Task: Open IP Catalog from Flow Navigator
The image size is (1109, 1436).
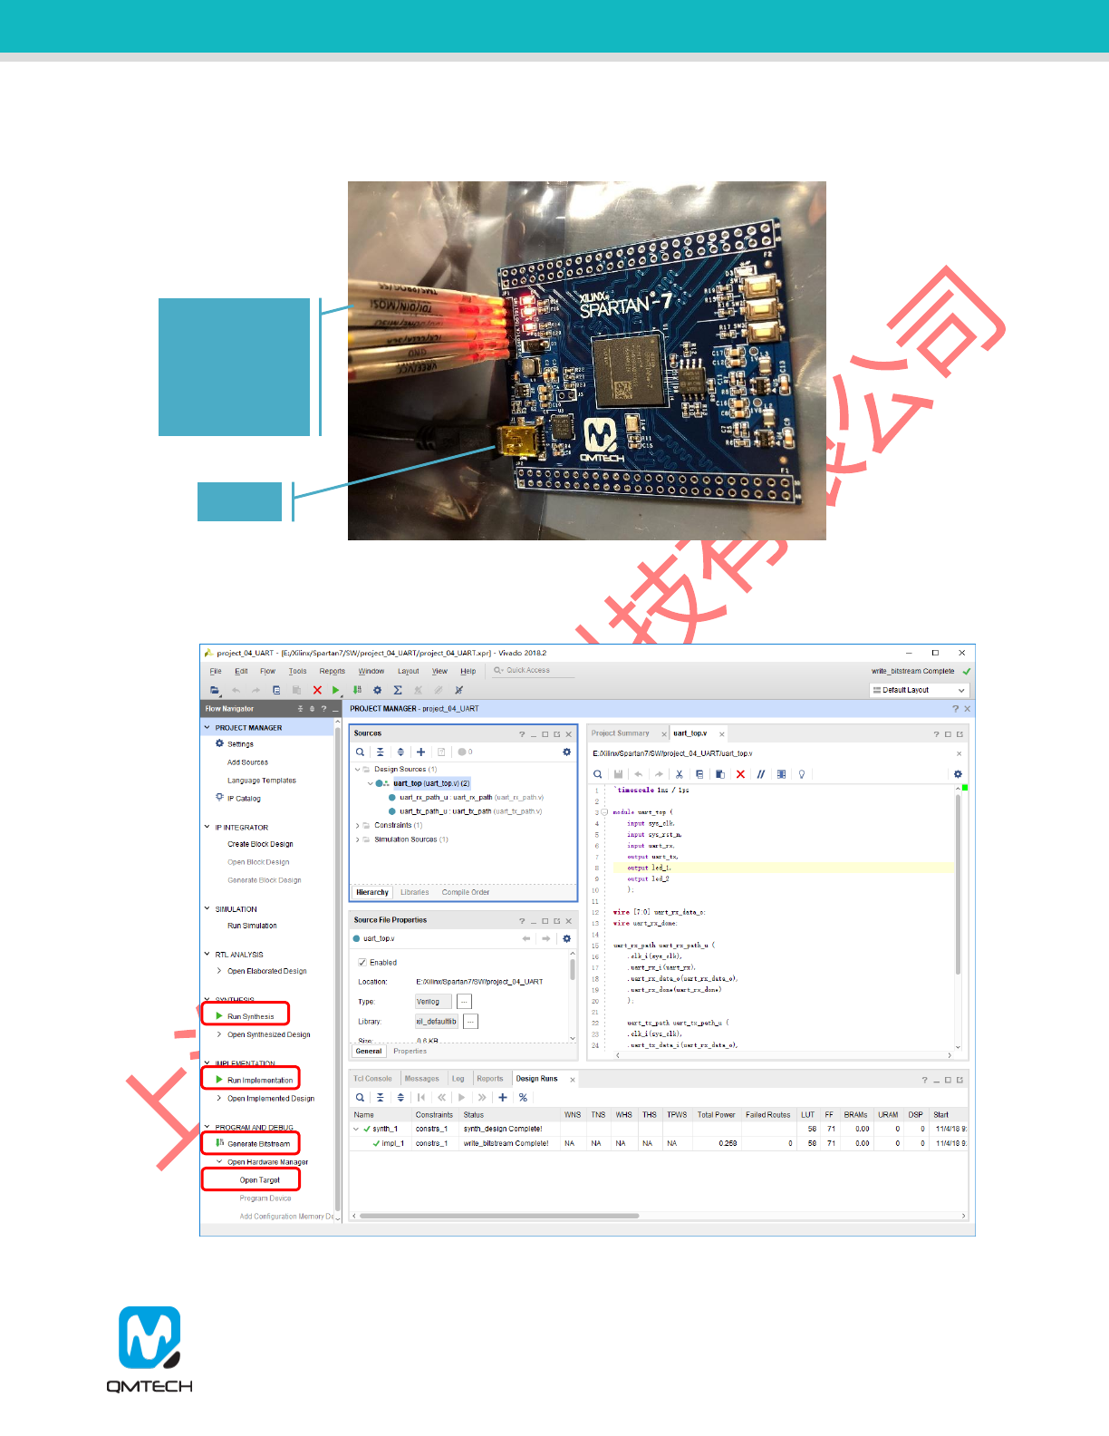Action: [x=244, y=799]
